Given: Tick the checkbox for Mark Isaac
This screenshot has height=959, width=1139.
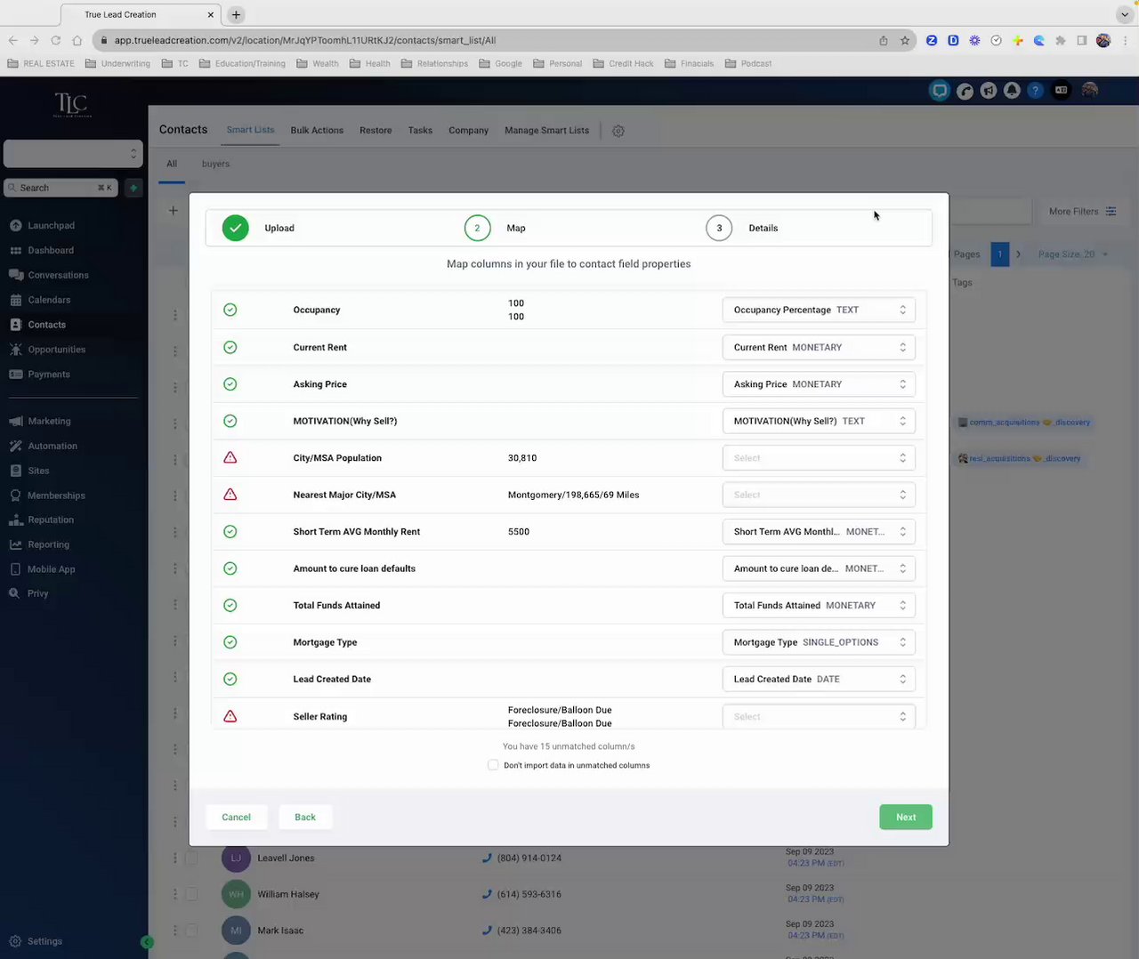Looking at the screenshot, I should point(191,931).
